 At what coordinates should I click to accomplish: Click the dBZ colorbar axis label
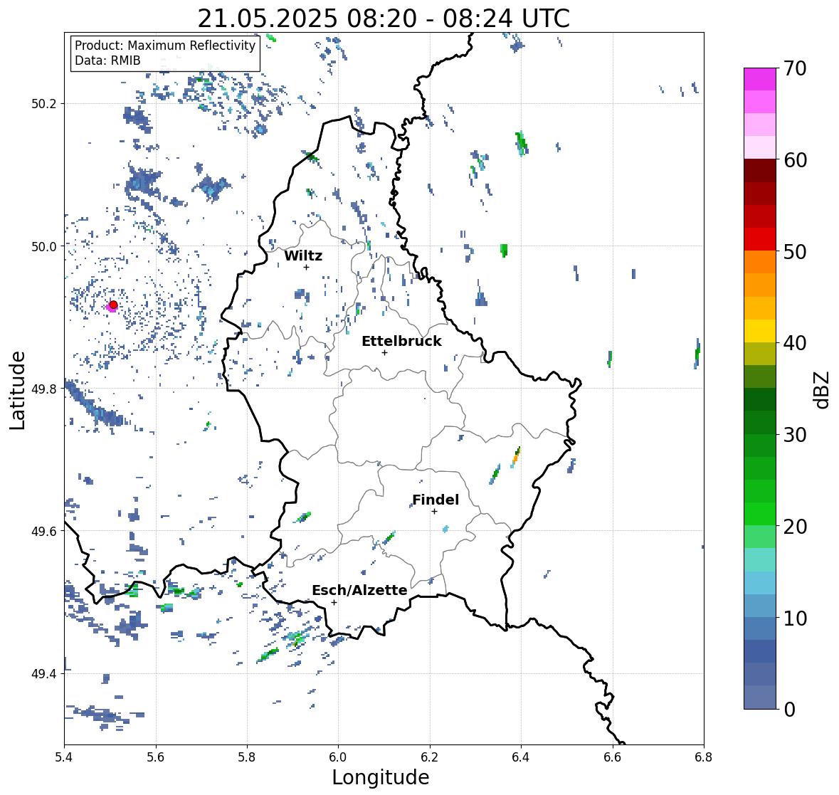pyautogui.click(x=822, y=389)
